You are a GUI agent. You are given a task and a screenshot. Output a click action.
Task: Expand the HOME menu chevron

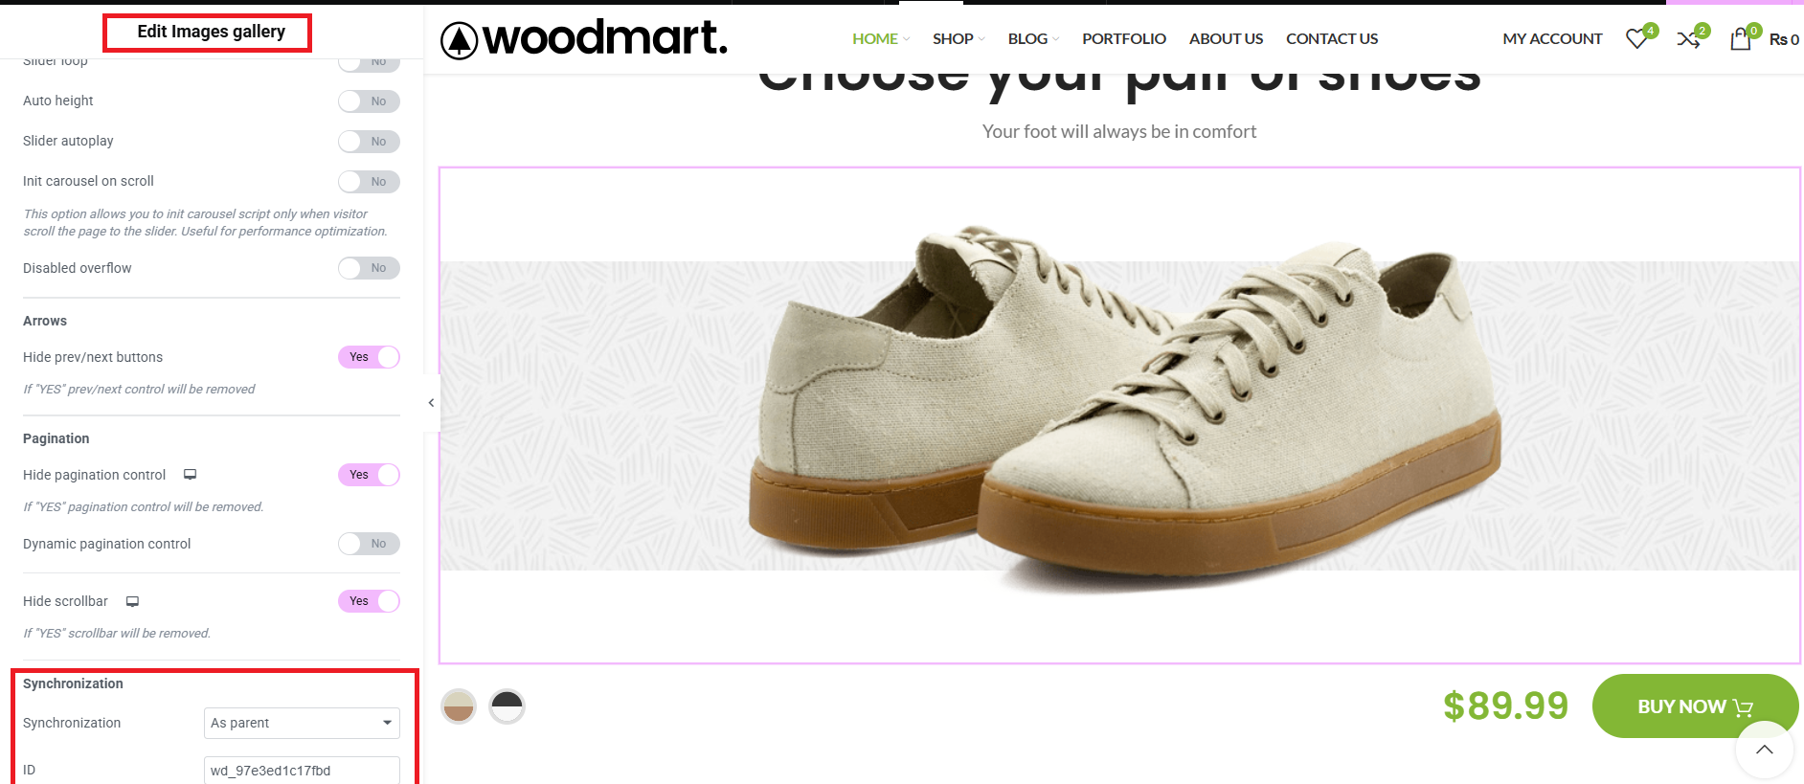coord(906,39)
